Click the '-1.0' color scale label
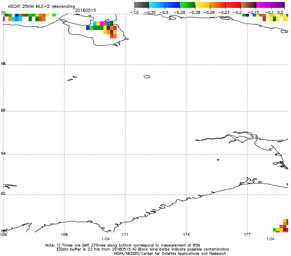The width and height of the screenshot is (291, 256). click(x=134, y=13)
